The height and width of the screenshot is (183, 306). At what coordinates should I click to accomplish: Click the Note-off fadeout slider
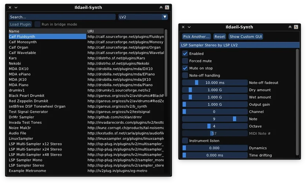pyautogui.click(x=215, y=83)
